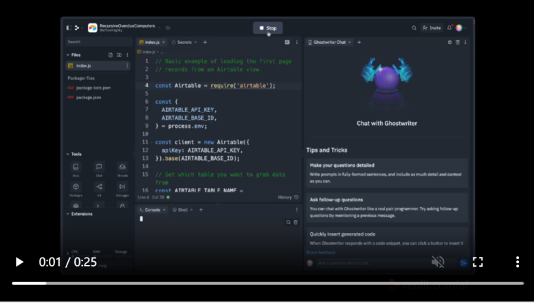The height and width of the screenshot is (303, 534).
Task: Open the Git tool
Action: tap(99, 190)
